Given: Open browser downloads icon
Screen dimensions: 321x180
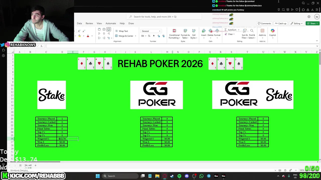Looking at the screenshot, I should pyautogui.click(x=312, y=10).
